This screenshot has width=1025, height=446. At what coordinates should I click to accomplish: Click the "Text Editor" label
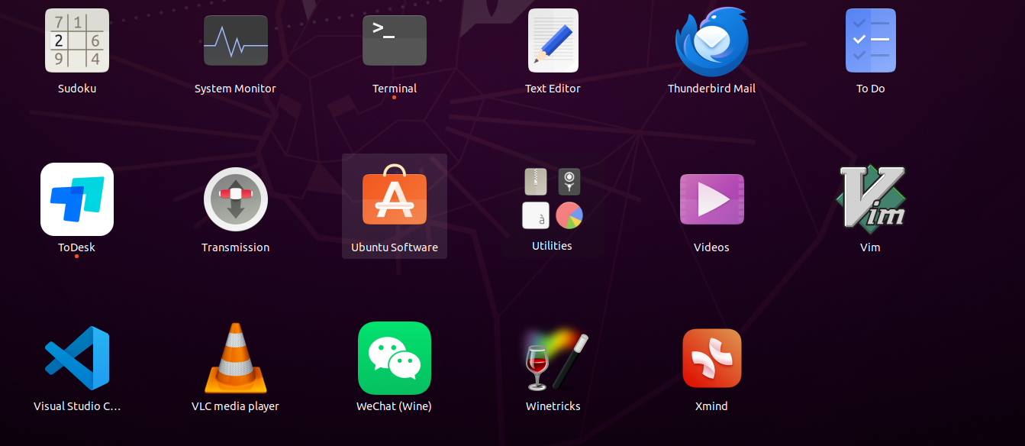tap(553, 89)
